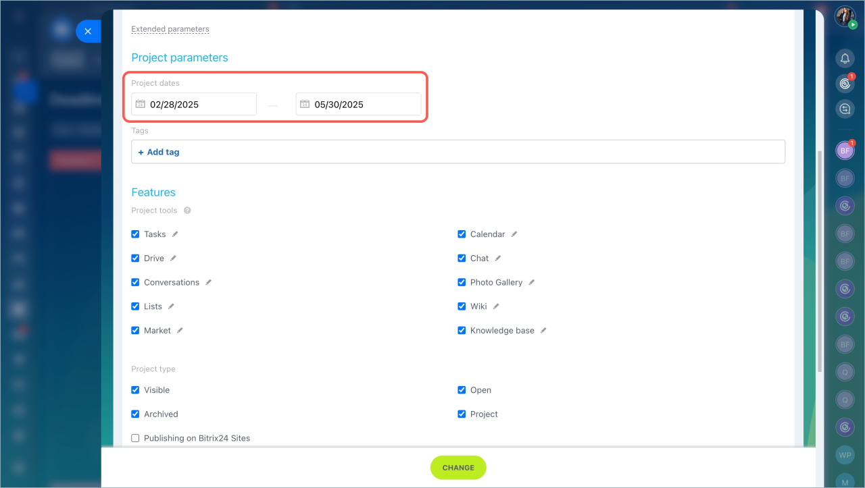The image size is (865, 488).
Task: Enable Publishing on Bitrix24 Sites checkbox
Action: (x=135, y=438)
